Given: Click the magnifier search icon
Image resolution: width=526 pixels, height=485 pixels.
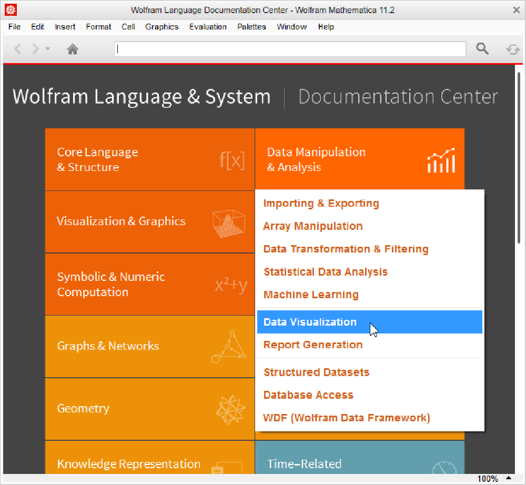Looking at the screenshot, I should coord(482,48).
